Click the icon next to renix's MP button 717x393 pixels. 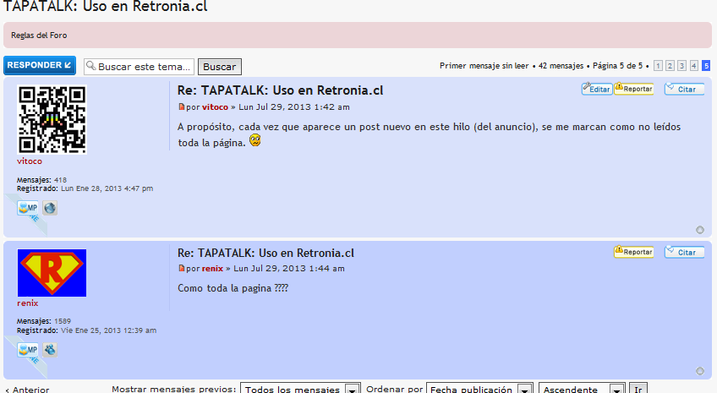(50, 349)
